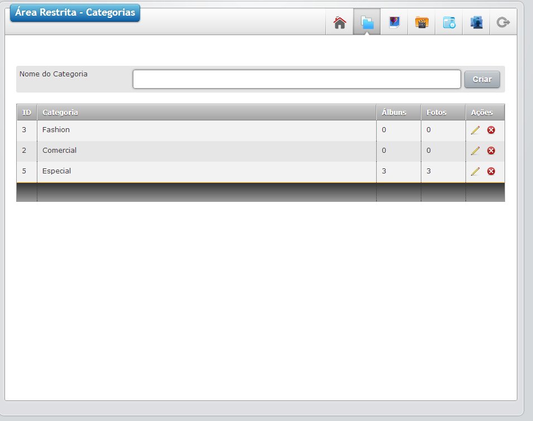
Task: Click ID 5 in the Especial row
Action: pyautogui.click(x=24, y=171)
